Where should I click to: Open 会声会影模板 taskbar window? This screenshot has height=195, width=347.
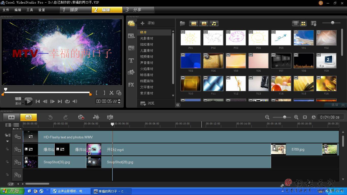pos(70,191)
